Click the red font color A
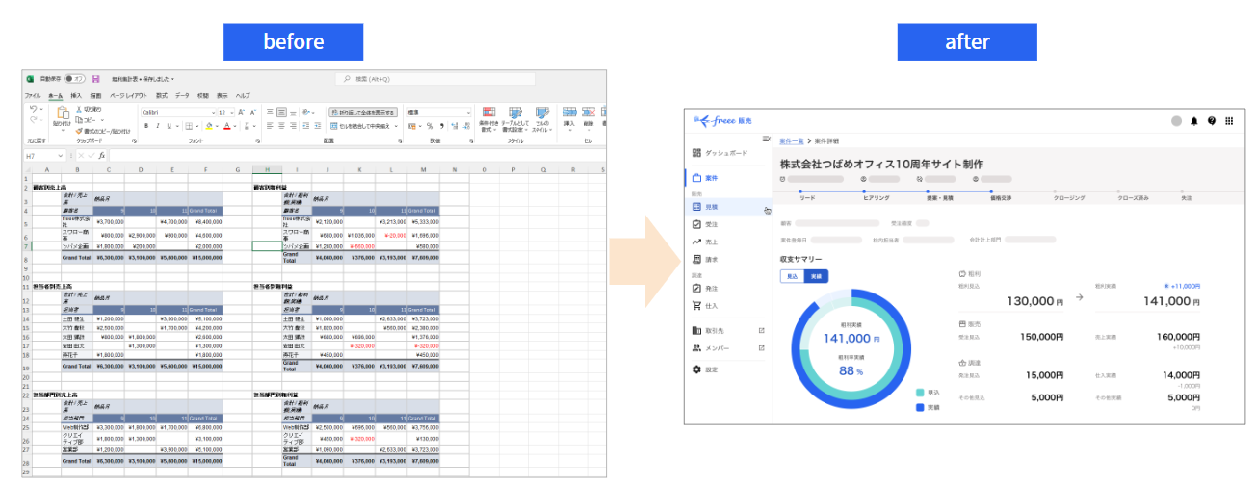Viewport: 1257px width, 484px height. click(226, 126)
